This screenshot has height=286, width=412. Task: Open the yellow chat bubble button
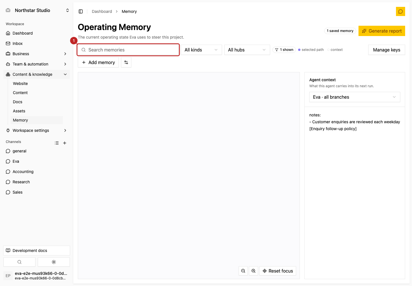click(x=401, y=11)
